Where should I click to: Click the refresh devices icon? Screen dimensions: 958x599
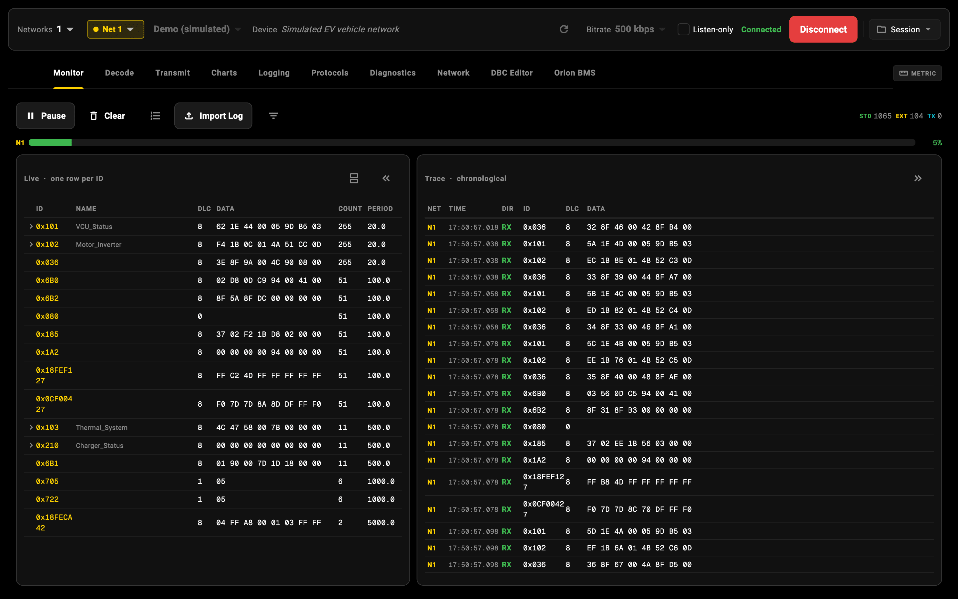pos(564,29)
